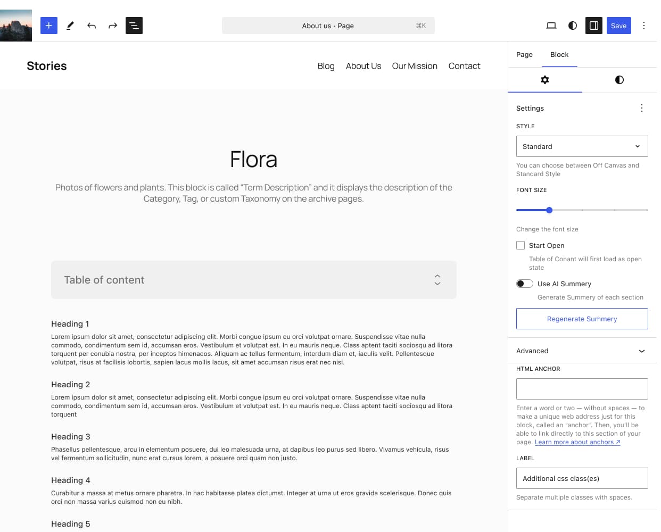The height and width of the screenshot is (532, 661).
Task: Enable the Start Open checkbox
Action: (x=520, y=245)
